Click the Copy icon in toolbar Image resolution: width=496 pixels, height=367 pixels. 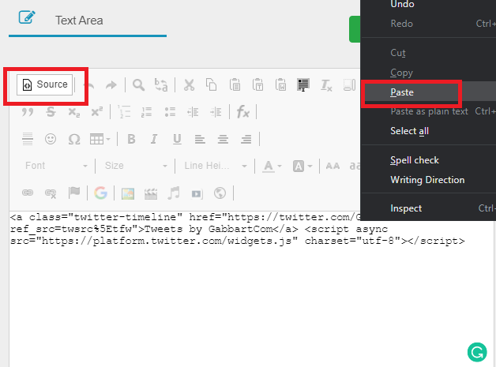click(212, 85)
